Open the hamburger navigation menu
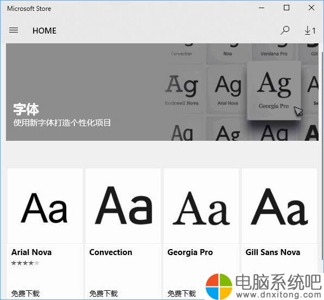The width and height of the screenshot is (324, 300). (x=14, y=30)
